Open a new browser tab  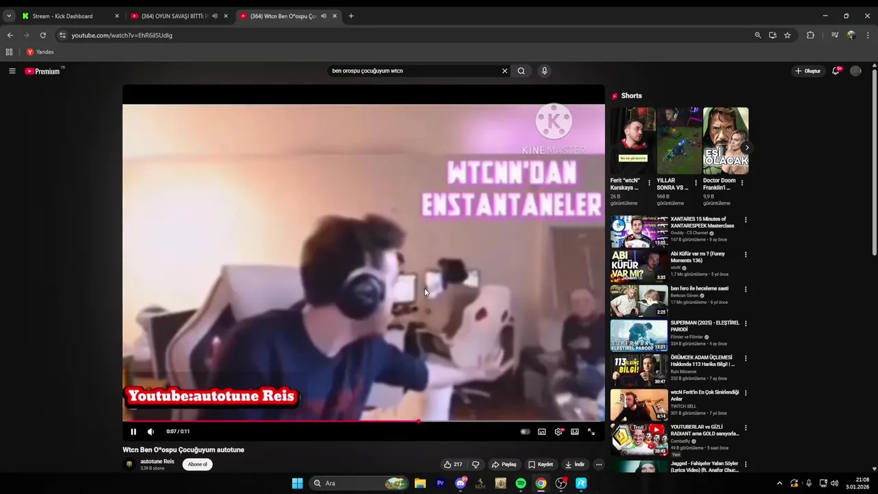coord(351,16)
